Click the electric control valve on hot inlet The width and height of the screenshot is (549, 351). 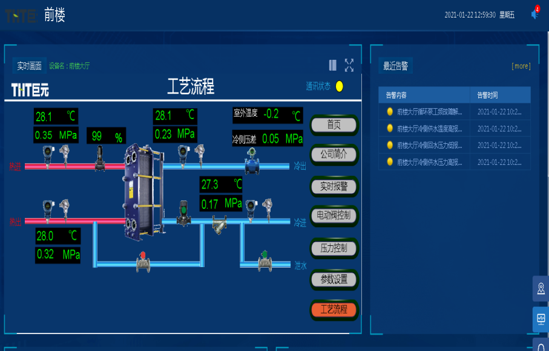(x=100, y=159)
